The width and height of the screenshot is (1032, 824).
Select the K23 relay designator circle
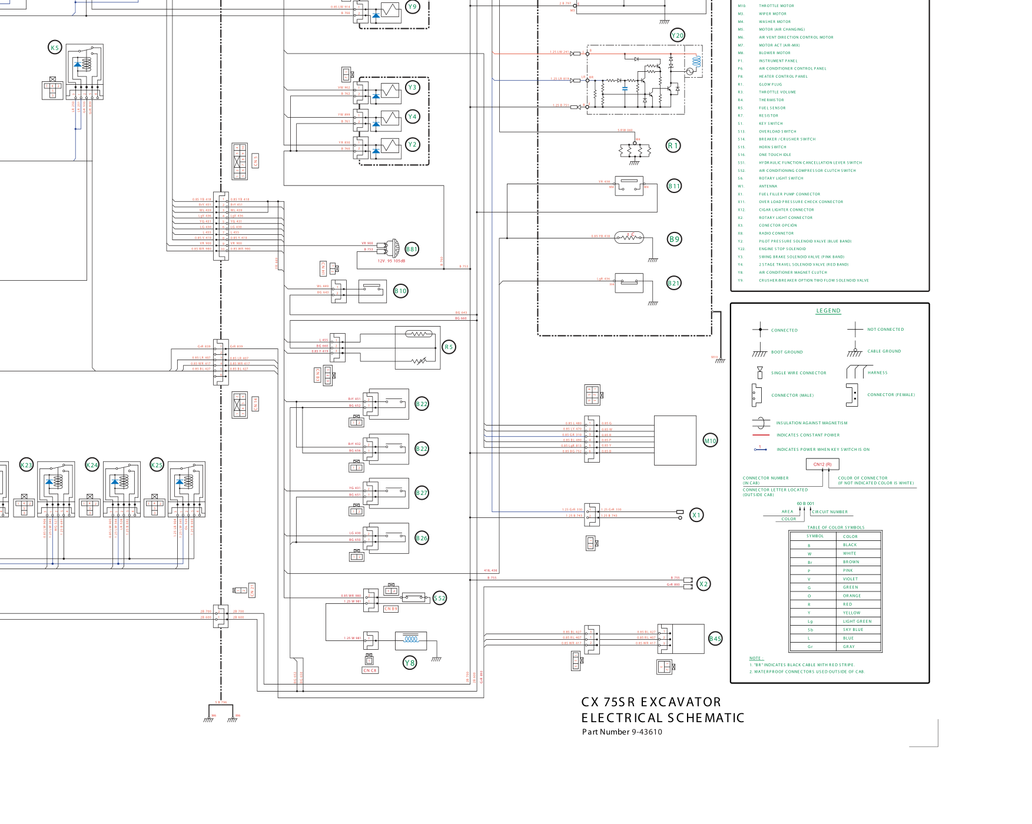26,465
